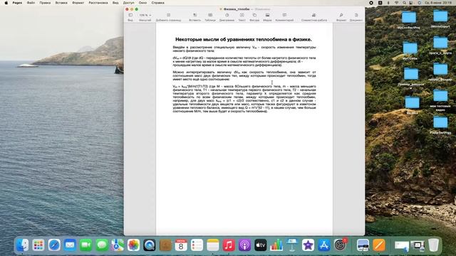
Task: Open the Фигура (Shape) toolbar button
Action: click(254, 17)
